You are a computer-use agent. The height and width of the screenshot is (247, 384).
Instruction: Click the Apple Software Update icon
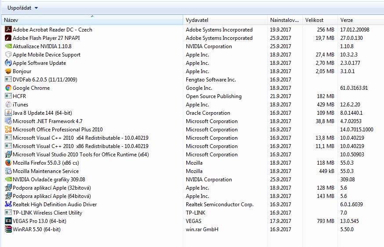(x=8, y=63)
